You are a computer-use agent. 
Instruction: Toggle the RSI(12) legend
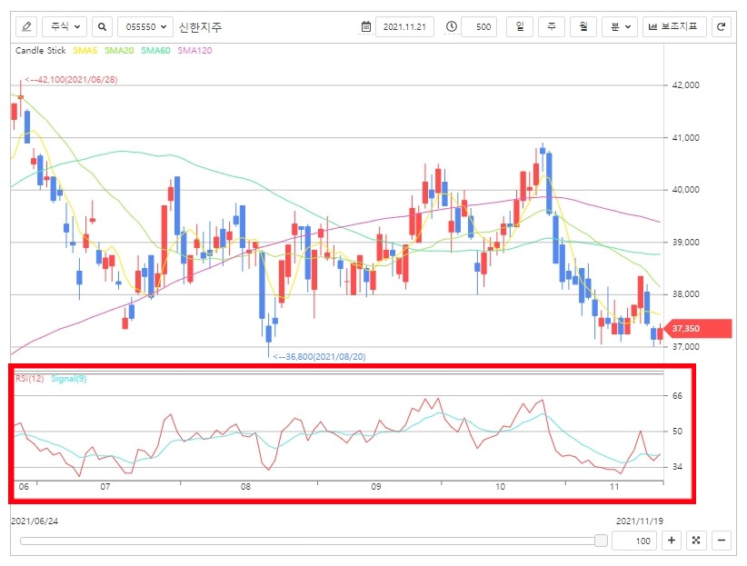pos(30,379)
